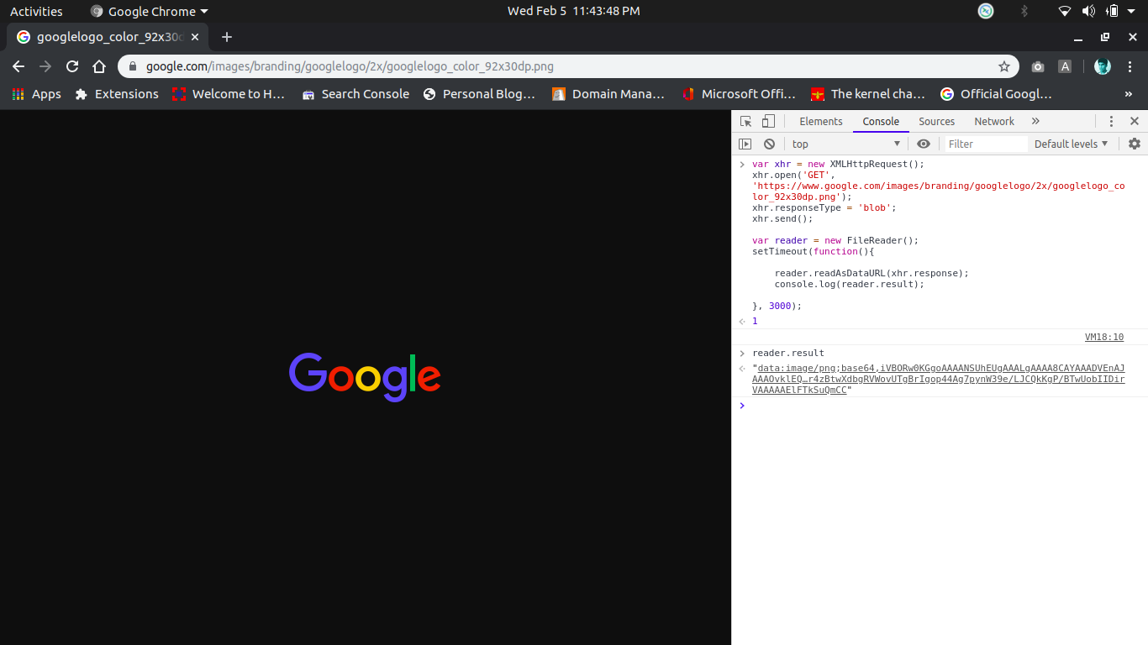Screen dimensions: 1148x645
Task: Open the Default levels dropdown
Action: click(1072, 144)
